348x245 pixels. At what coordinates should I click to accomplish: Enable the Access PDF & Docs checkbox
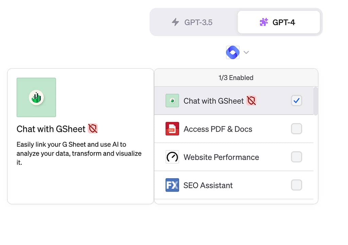point(296,129)
